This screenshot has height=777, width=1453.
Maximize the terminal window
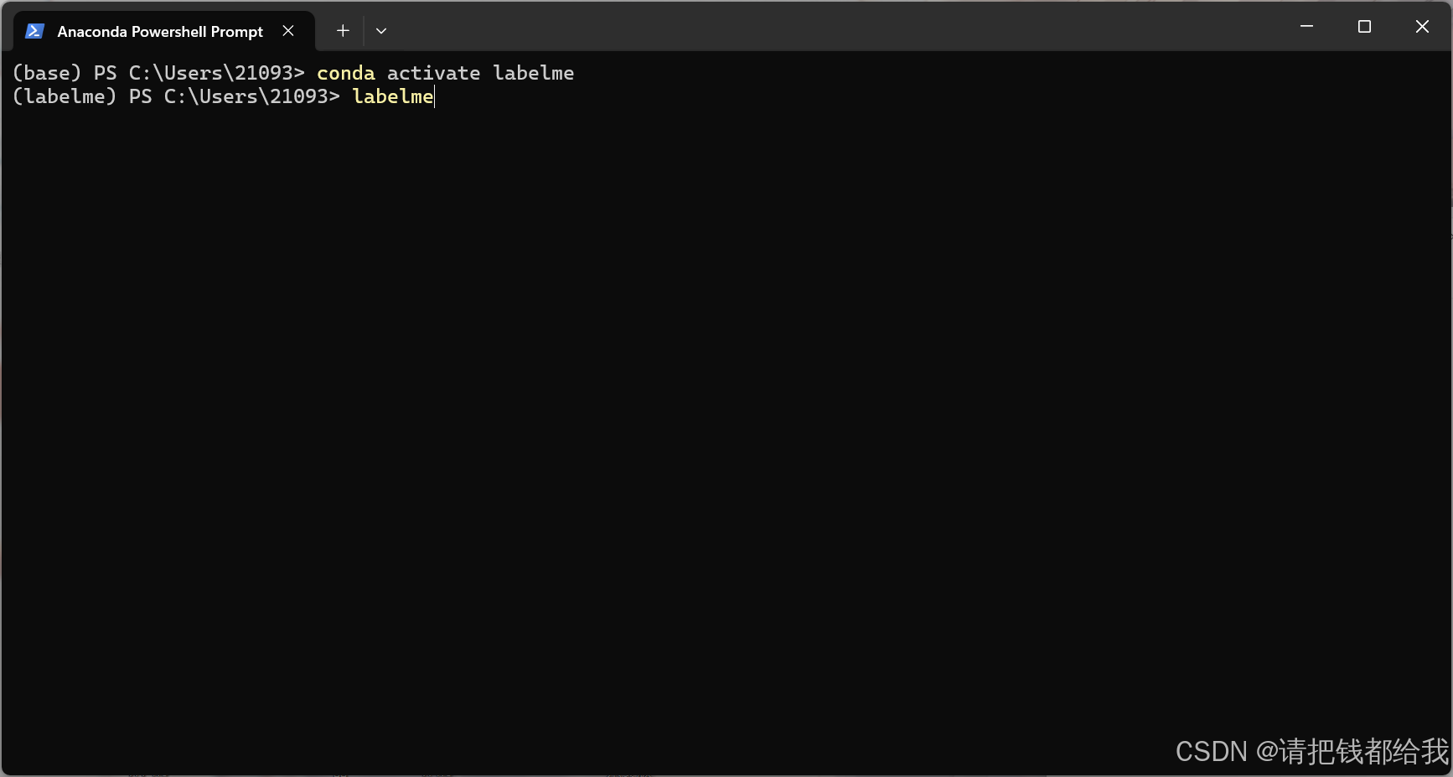1364,27
